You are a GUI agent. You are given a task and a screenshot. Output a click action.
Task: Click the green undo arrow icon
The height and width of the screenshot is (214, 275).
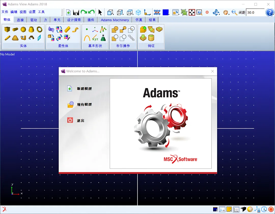91,12
